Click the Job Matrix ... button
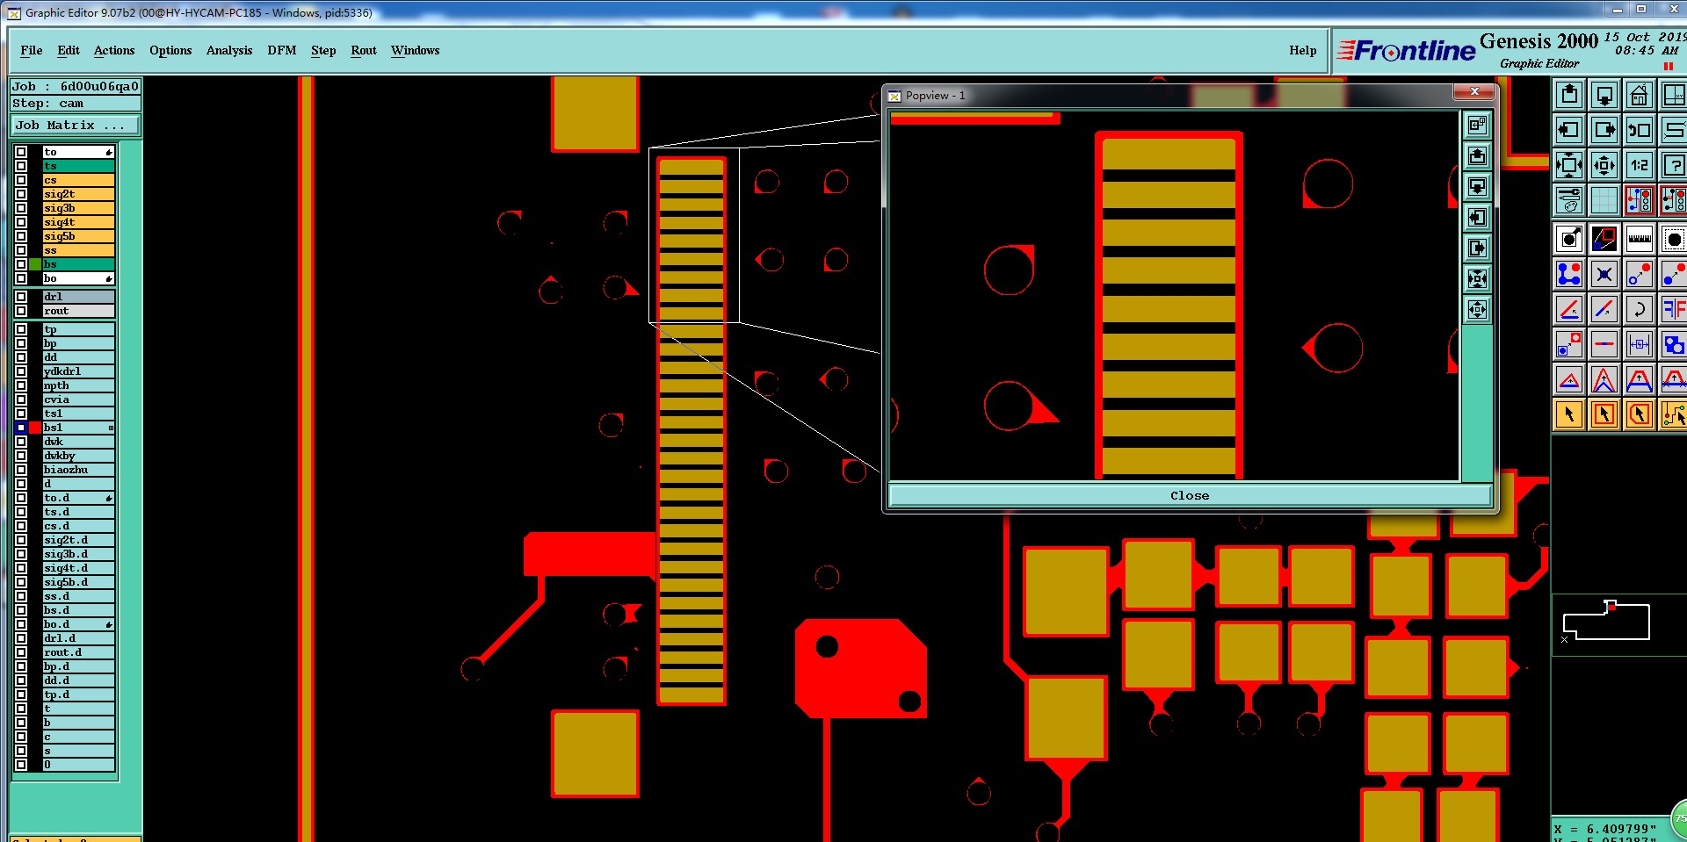Screen dimensions: 1687x842 tap(75, 126)
